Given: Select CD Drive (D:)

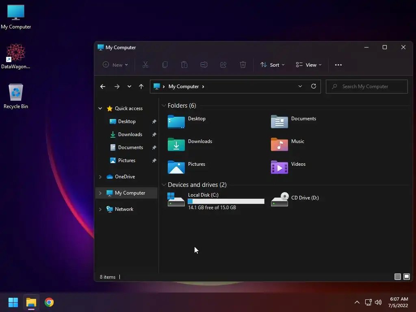Looking at the screenshot, I should tap(295, 199).
